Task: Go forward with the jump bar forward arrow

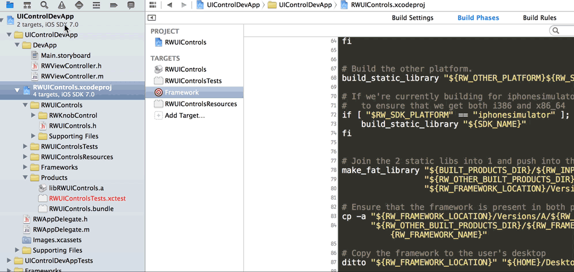Action: tap(184, 5)
